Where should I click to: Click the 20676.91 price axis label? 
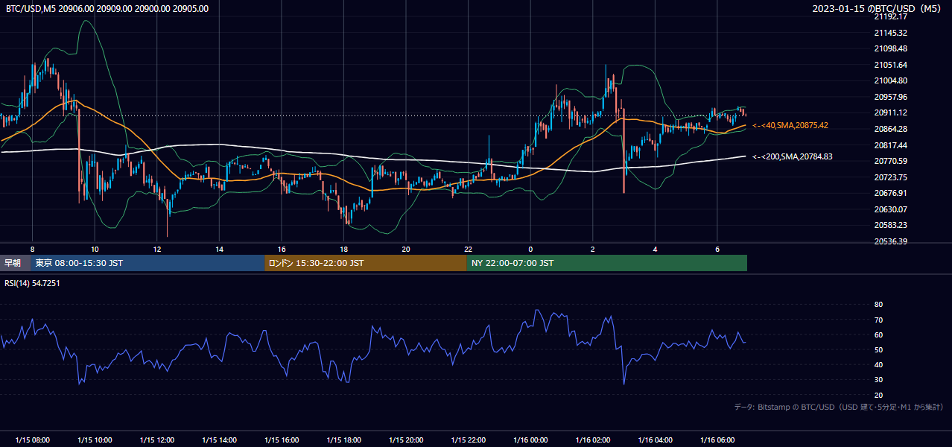pos(890,193)
